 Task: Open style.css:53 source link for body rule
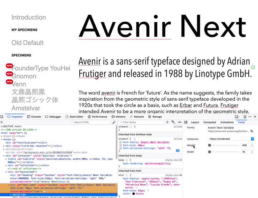pyautogui.click(x=174, y=160)
